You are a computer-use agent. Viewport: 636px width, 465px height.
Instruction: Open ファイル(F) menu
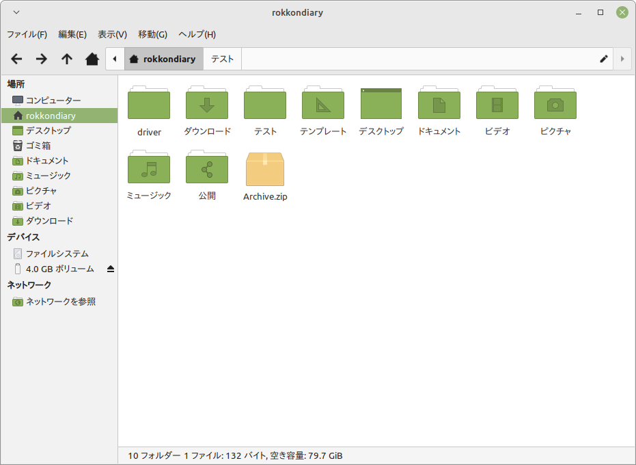pos(27,34)
